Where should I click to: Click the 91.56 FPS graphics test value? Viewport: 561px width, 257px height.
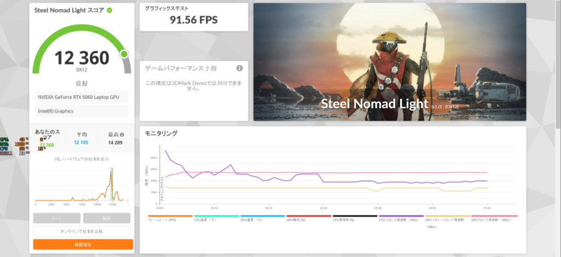tap(193, 20)
